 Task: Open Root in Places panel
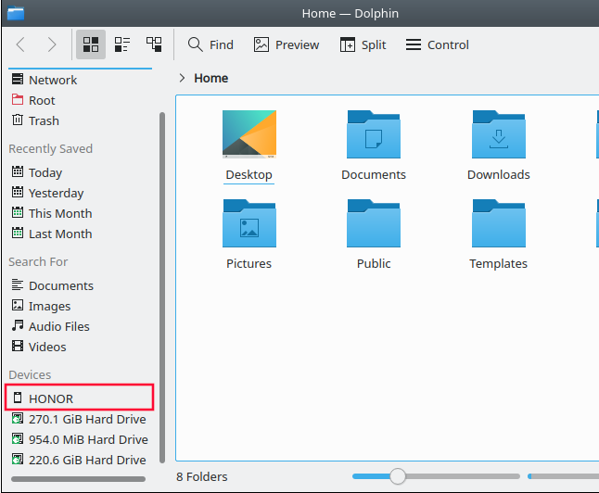coord(80,100)
